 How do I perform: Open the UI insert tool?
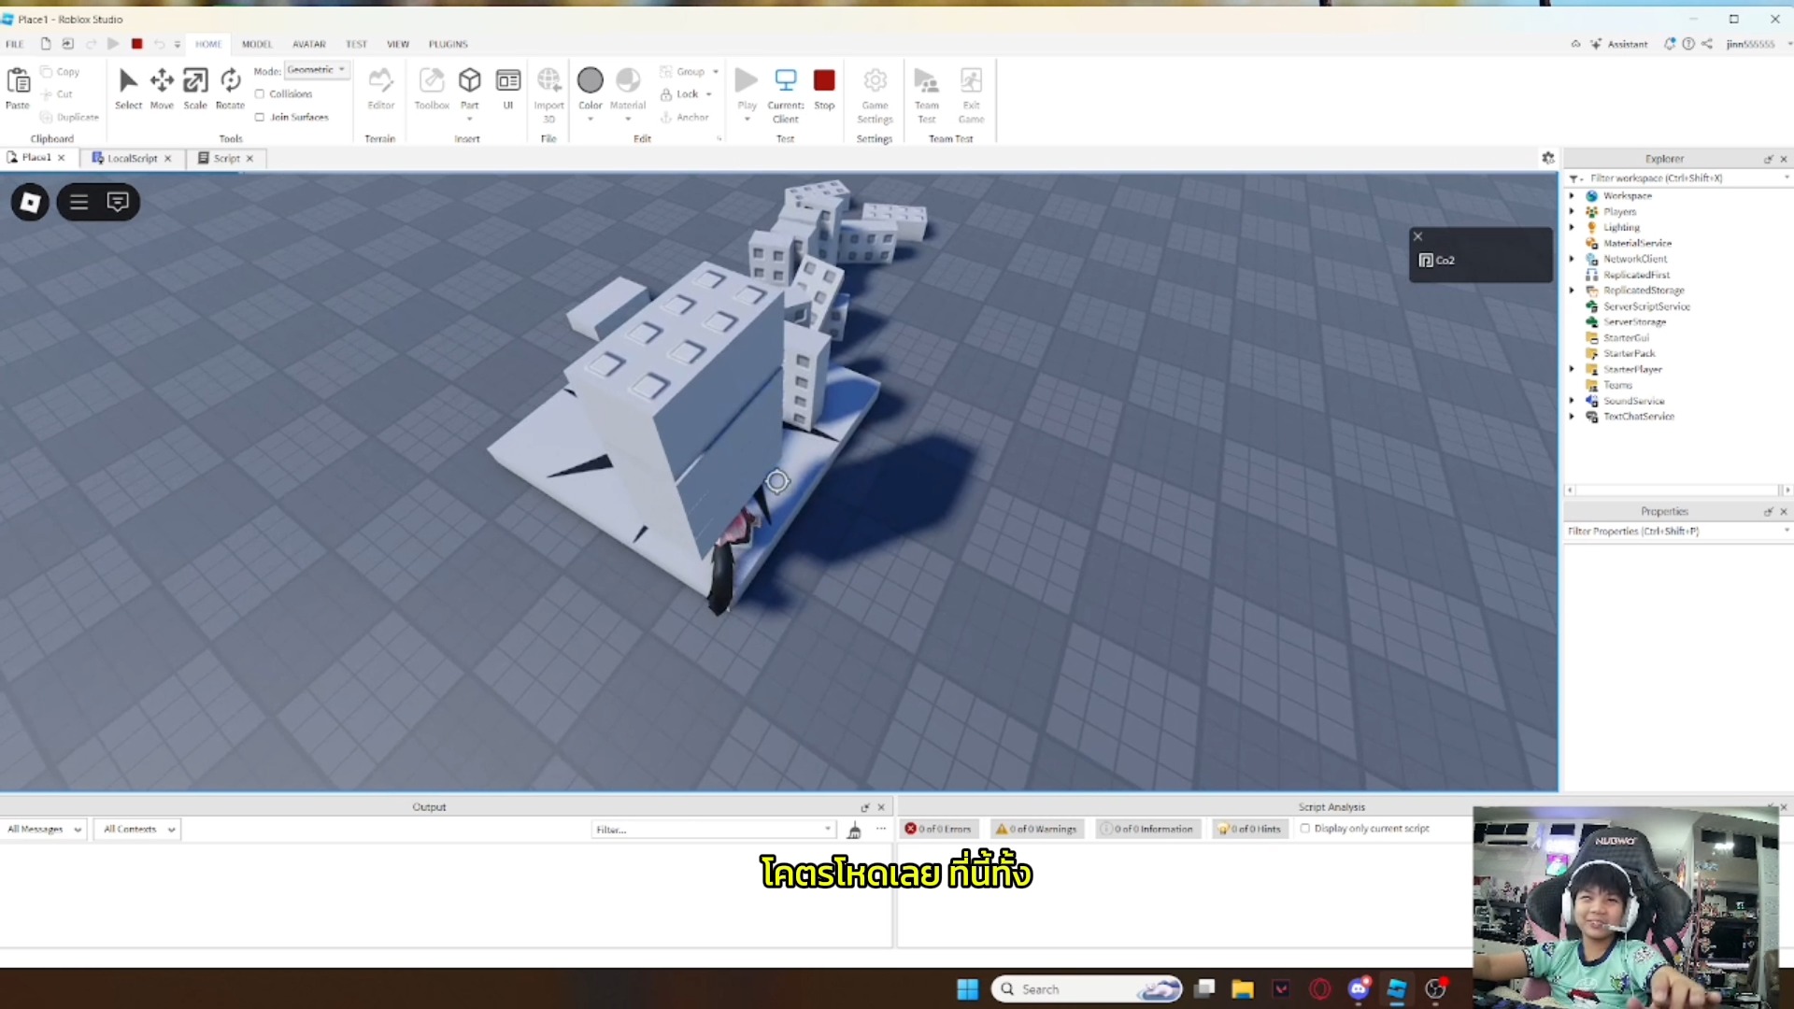[508, 89]
